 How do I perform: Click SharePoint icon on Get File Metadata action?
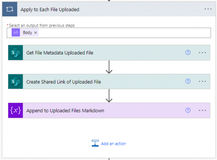pyautogui.click(x=16, y=53)
